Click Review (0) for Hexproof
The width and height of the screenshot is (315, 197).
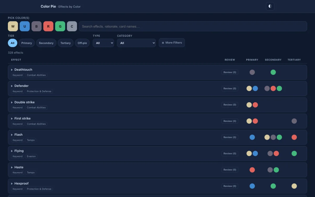(x=230, y=186)
